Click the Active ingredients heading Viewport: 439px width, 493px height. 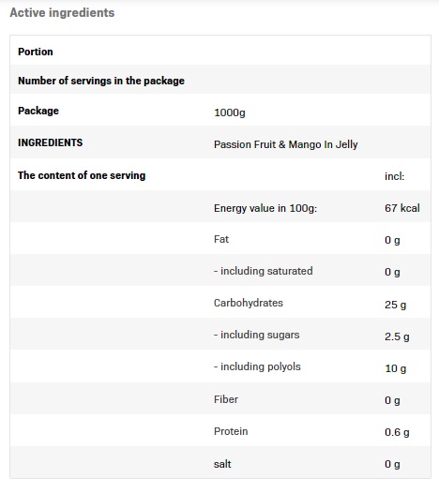[x=62, y=13]
